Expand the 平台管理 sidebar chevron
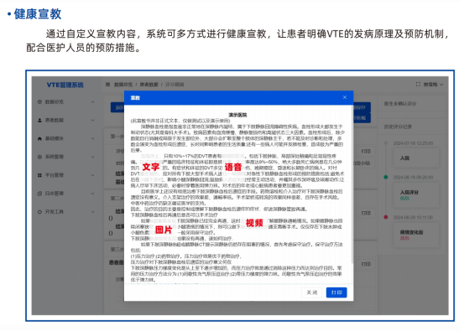 coord(92,175)
